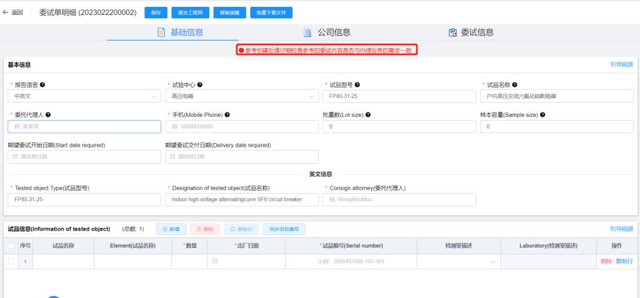Viewport: 640px width, 298px height.
Task: Open the 期望委试开始日期 date picker
Action: [x=84, y=157]
